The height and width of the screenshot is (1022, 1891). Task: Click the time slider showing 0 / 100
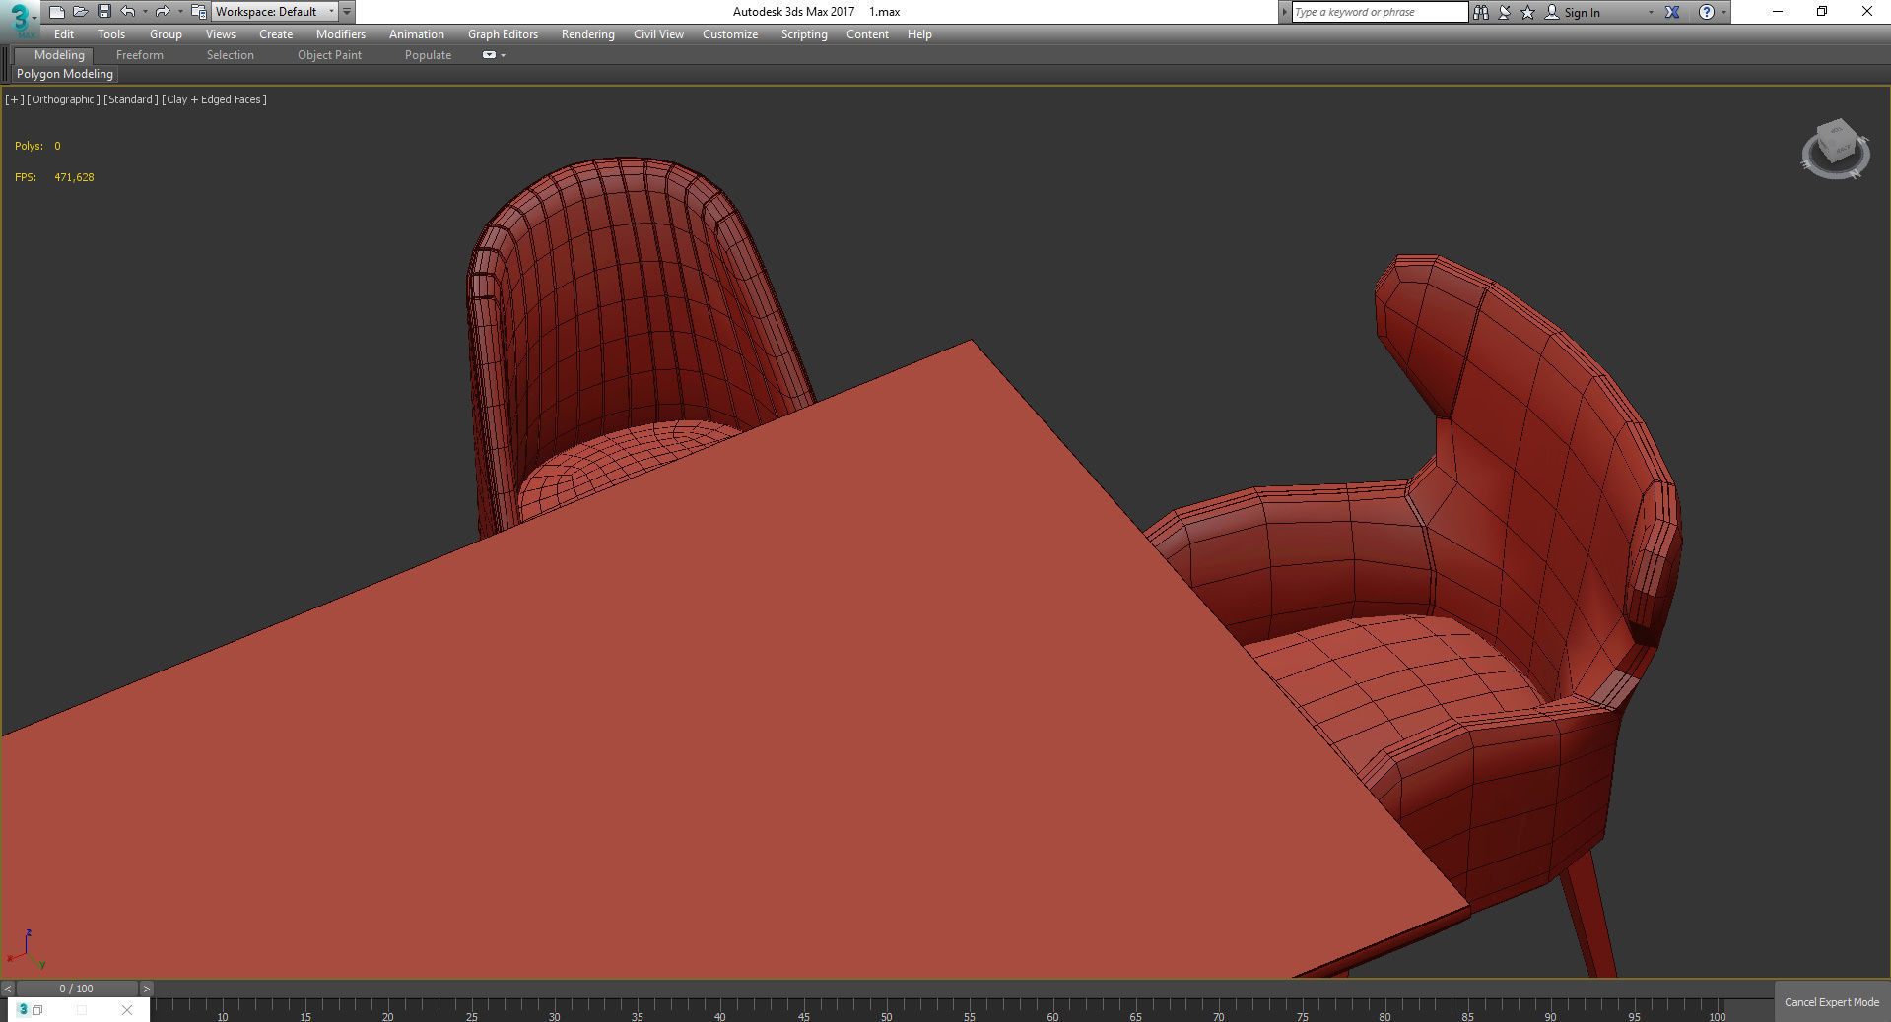click(77, 989)
